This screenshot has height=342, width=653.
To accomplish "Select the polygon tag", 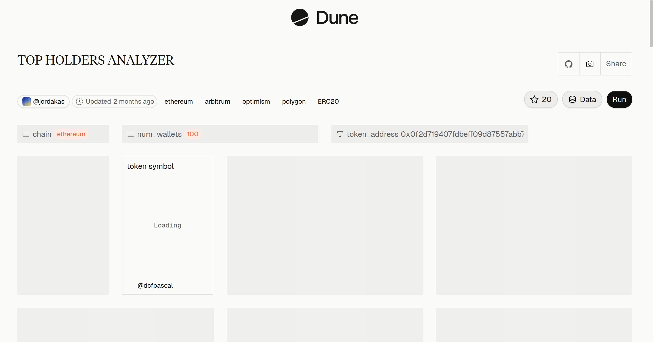I will pyautogui.click(x=294, y=102).
